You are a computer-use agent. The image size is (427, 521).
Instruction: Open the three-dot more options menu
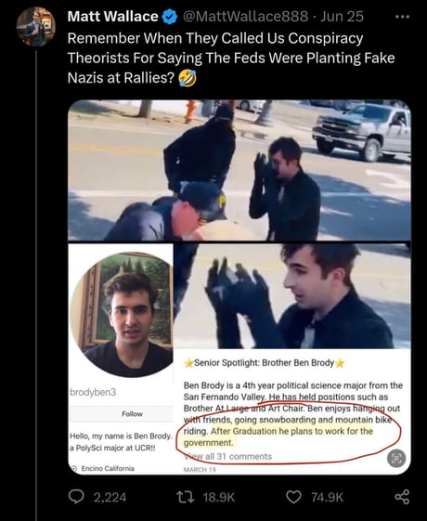coord(403,17)
